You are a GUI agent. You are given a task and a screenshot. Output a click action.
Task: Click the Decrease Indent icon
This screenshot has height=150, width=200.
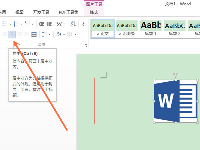tap(41, 24)
